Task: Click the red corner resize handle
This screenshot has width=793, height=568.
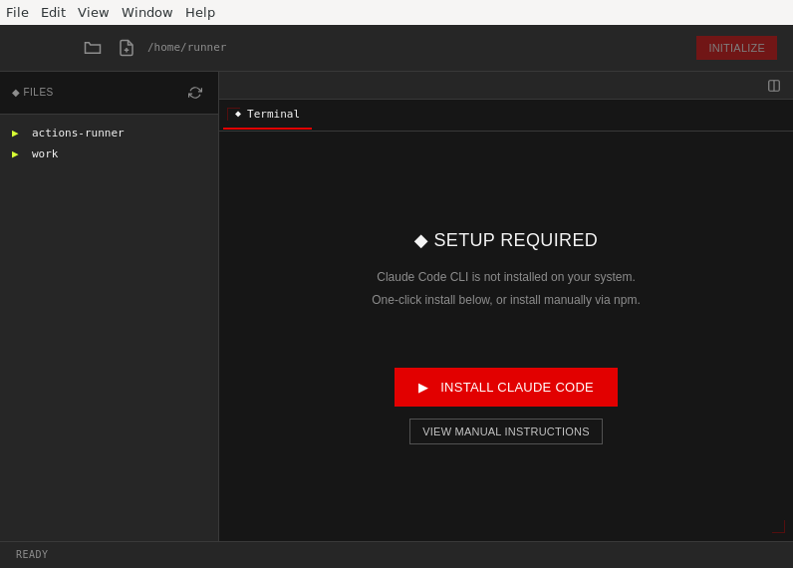Action: 779,526
